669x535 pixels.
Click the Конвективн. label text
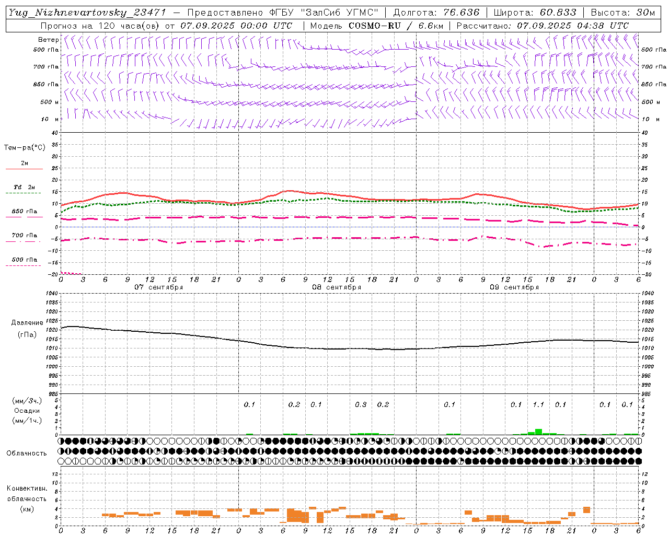pos(27,489)
